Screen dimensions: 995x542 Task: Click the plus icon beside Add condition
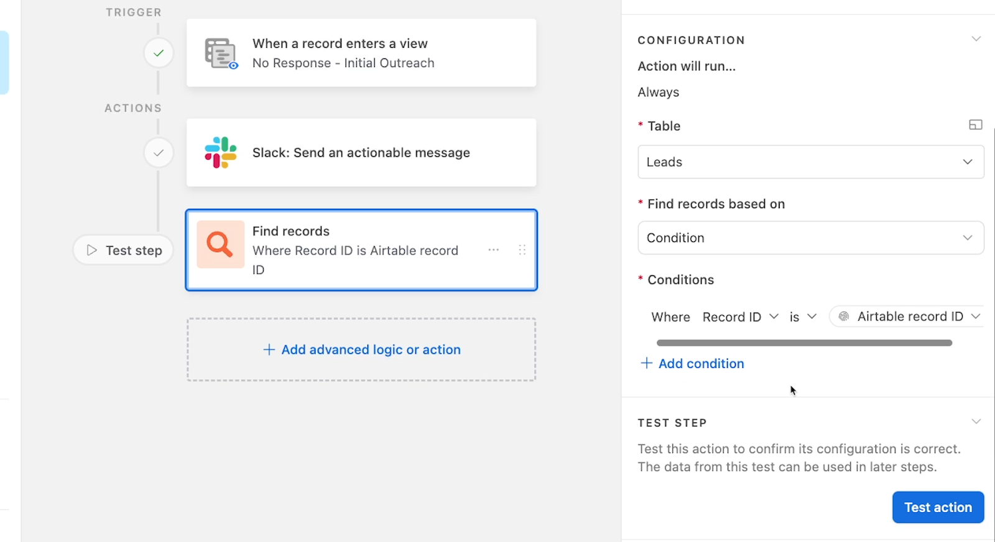(x=647, y=363)
